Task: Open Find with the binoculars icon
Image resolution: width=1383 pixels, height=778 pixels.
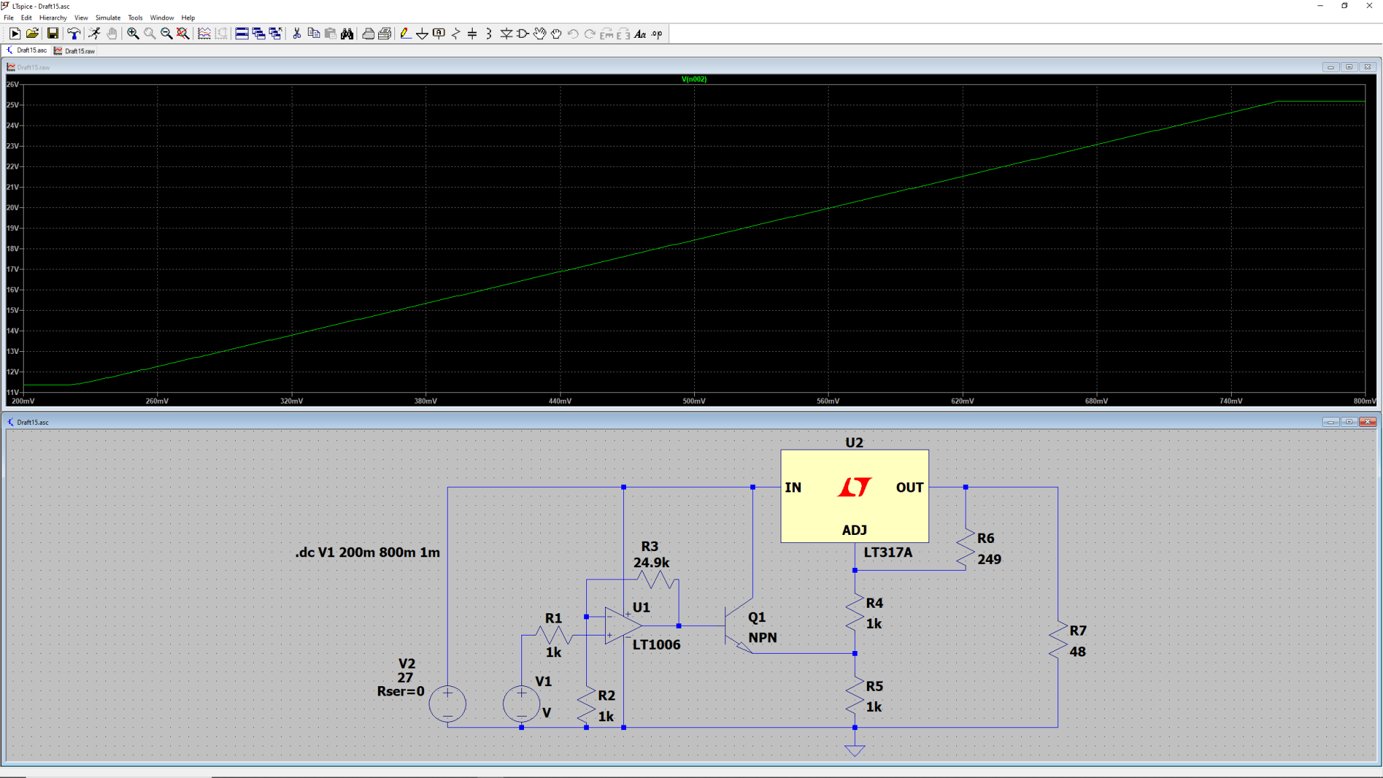Action: [347, 34]
